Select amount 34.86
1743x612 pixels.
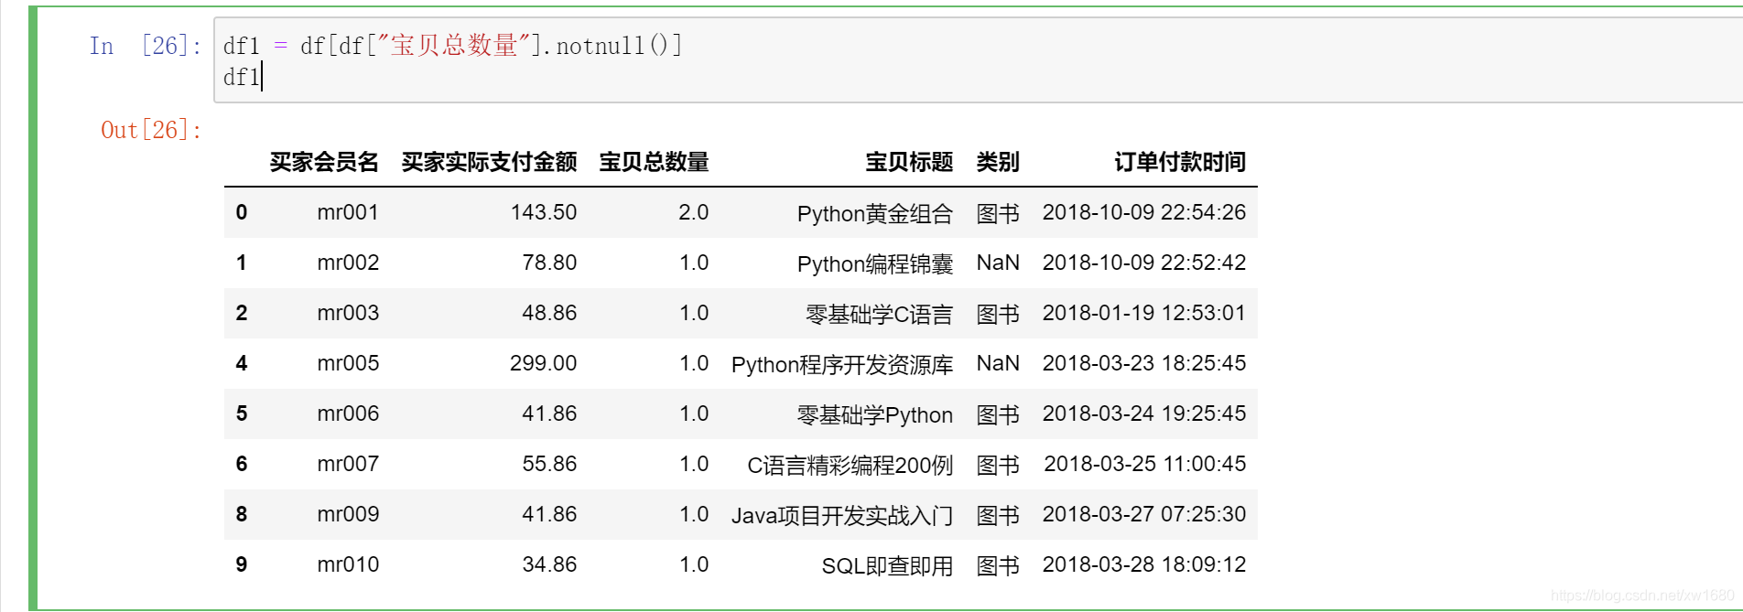(549, 564)
